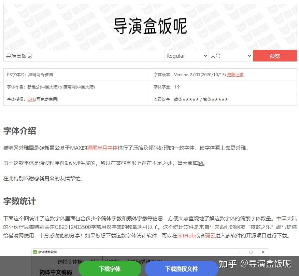The height and width of the screenshot is (276, 299).
Task: Click the preview text input field 导演盒饭呢
Action: click(82, 56)
